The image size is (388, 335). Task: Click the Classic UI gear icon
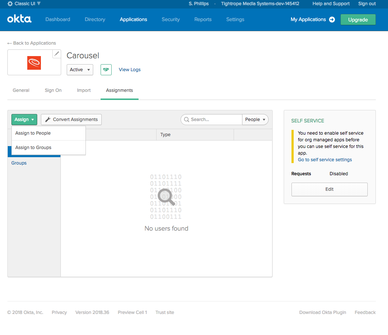click(10, 4)
